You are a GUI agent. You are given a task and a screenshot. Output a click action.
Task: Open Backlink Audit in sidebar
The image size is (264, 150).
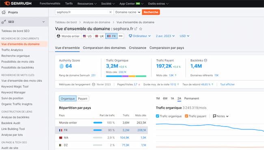point(11,123)
